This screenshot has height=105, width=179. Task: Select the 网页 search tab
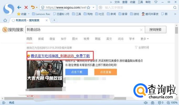coord(29,39)
